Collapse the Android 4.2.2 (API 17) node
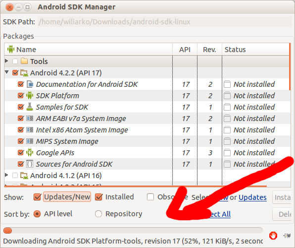Screen dimensions: 295x248 (6, 72)
